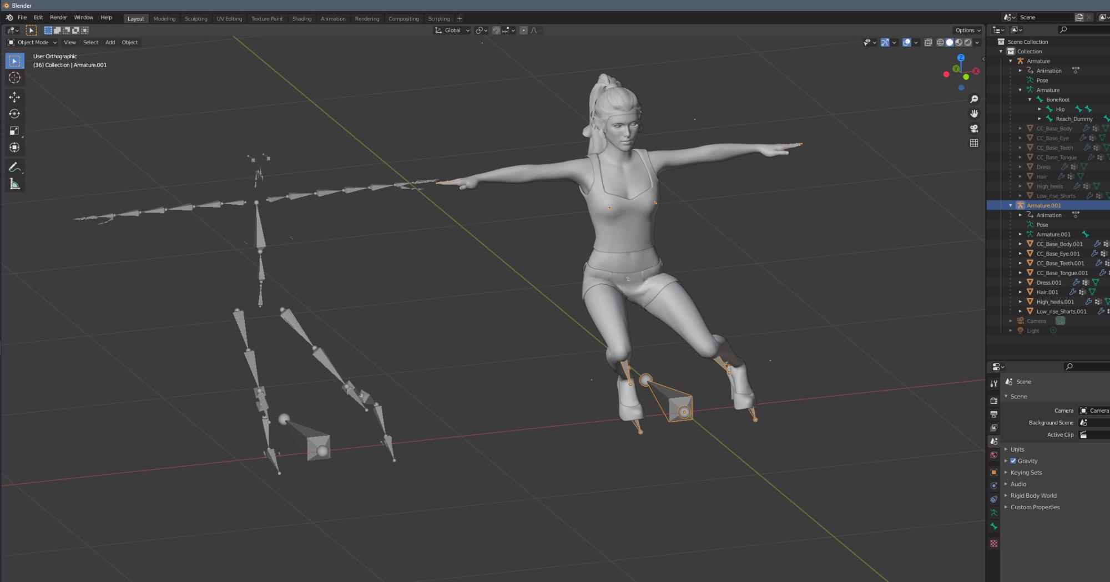
Task: Switch to Rendered viewport shading
Action: (x=968, y=42)
